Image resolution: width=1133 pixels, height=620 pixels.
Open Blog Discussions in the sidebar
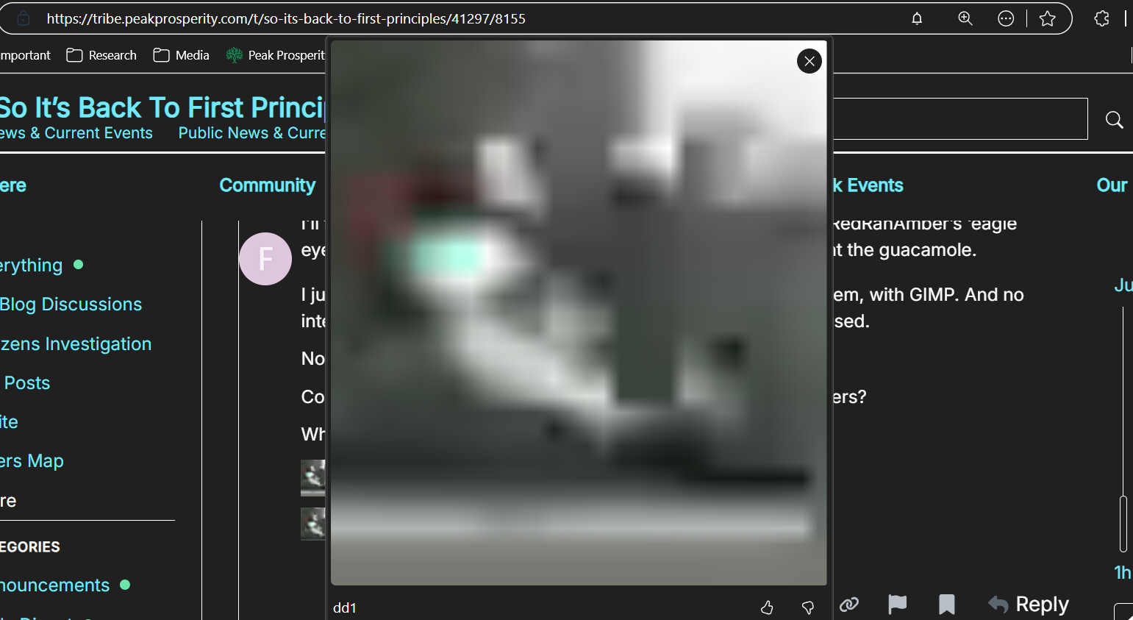point(71,304)
